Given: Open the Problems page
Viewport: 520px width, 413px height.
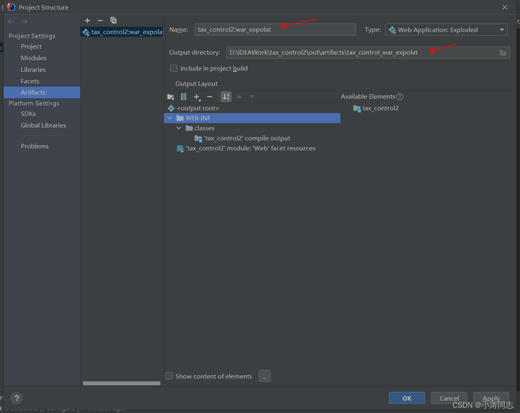Looking at the screenshot, I should pos(34,146).
